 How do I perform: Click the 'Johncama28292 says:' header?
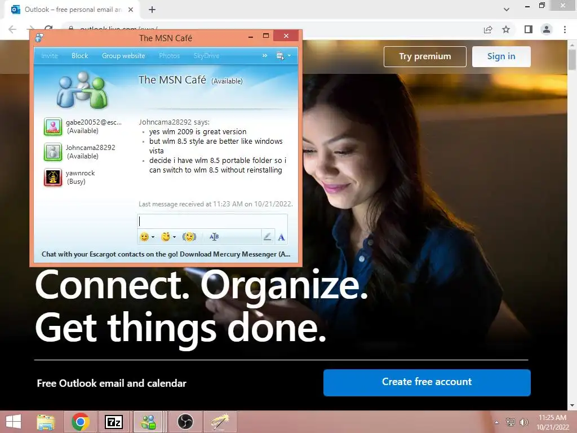[174, 122]
